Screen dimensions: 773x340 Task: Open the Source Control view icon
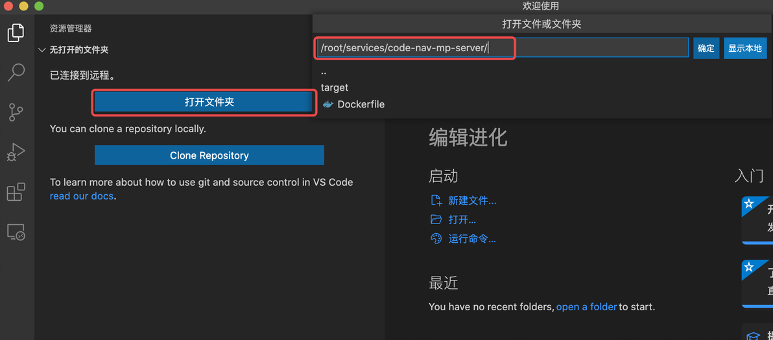(x=16, y=112)
